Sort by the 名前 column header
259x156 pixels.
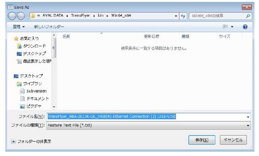66,36
